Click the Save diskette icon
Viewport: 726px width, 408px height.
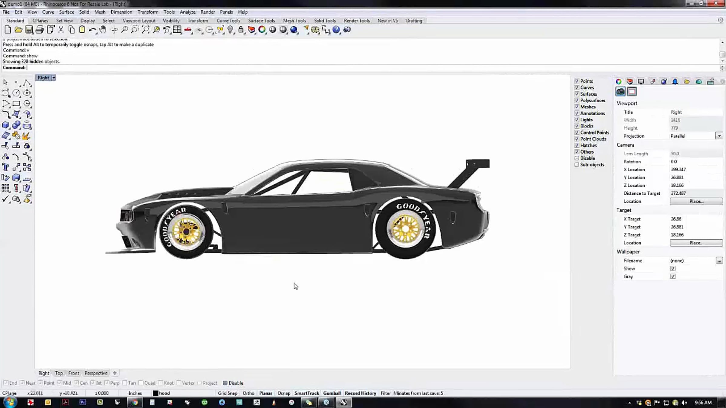(x=29, y=30)
